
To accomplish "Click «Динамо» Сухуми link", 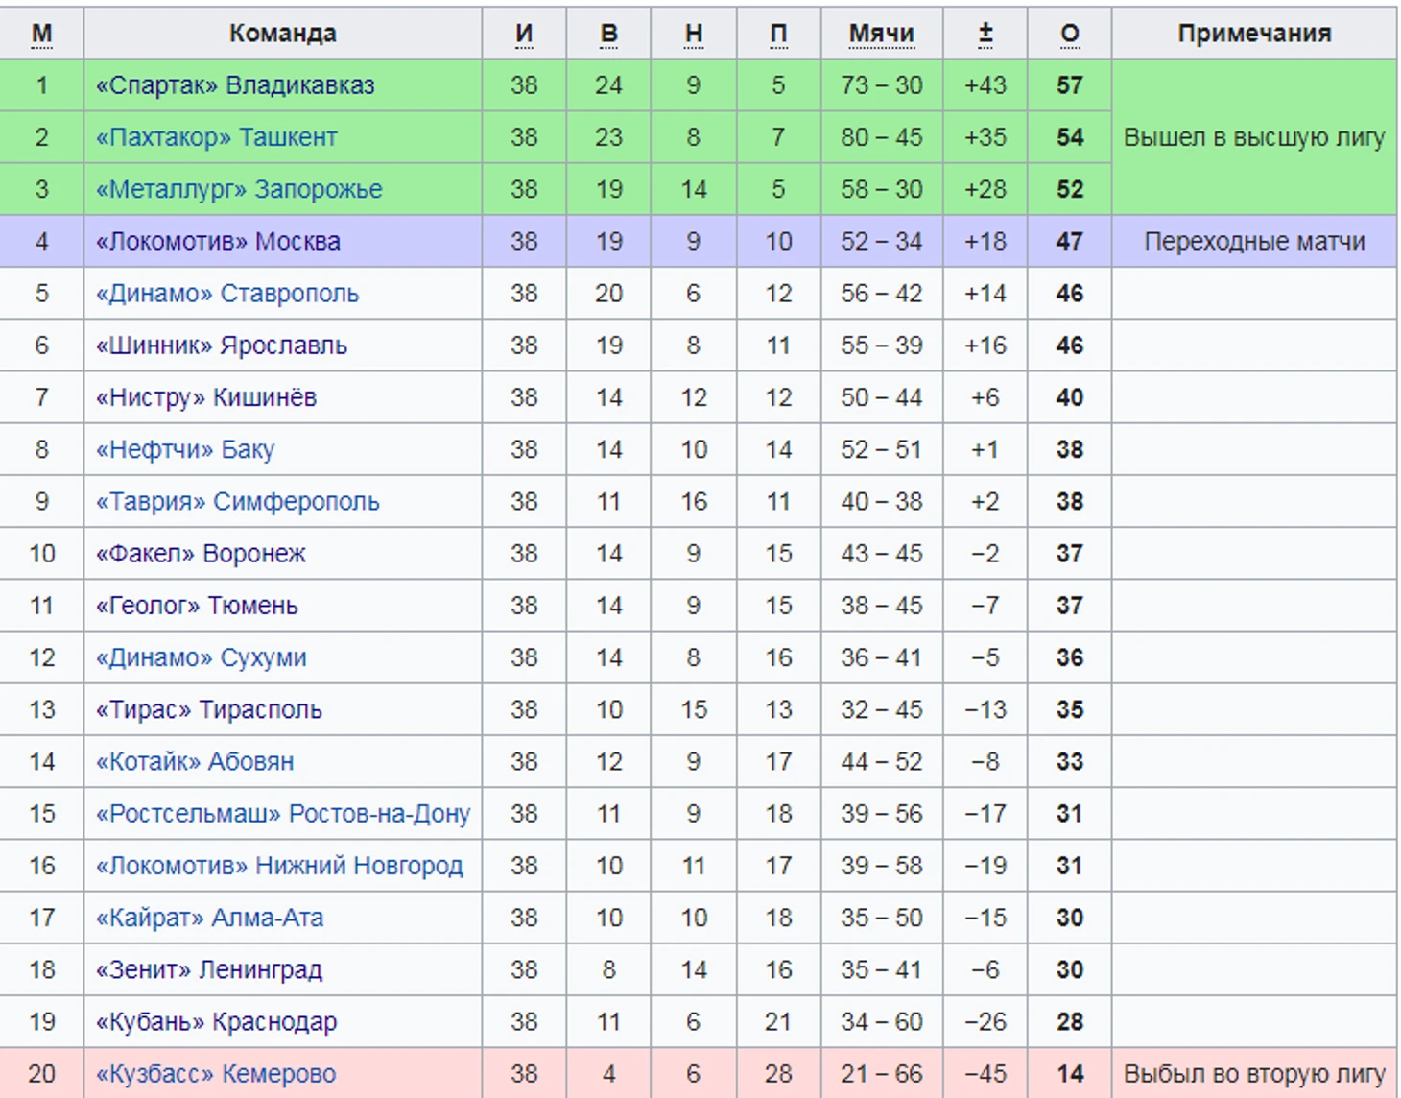I will tap(201, 657).
